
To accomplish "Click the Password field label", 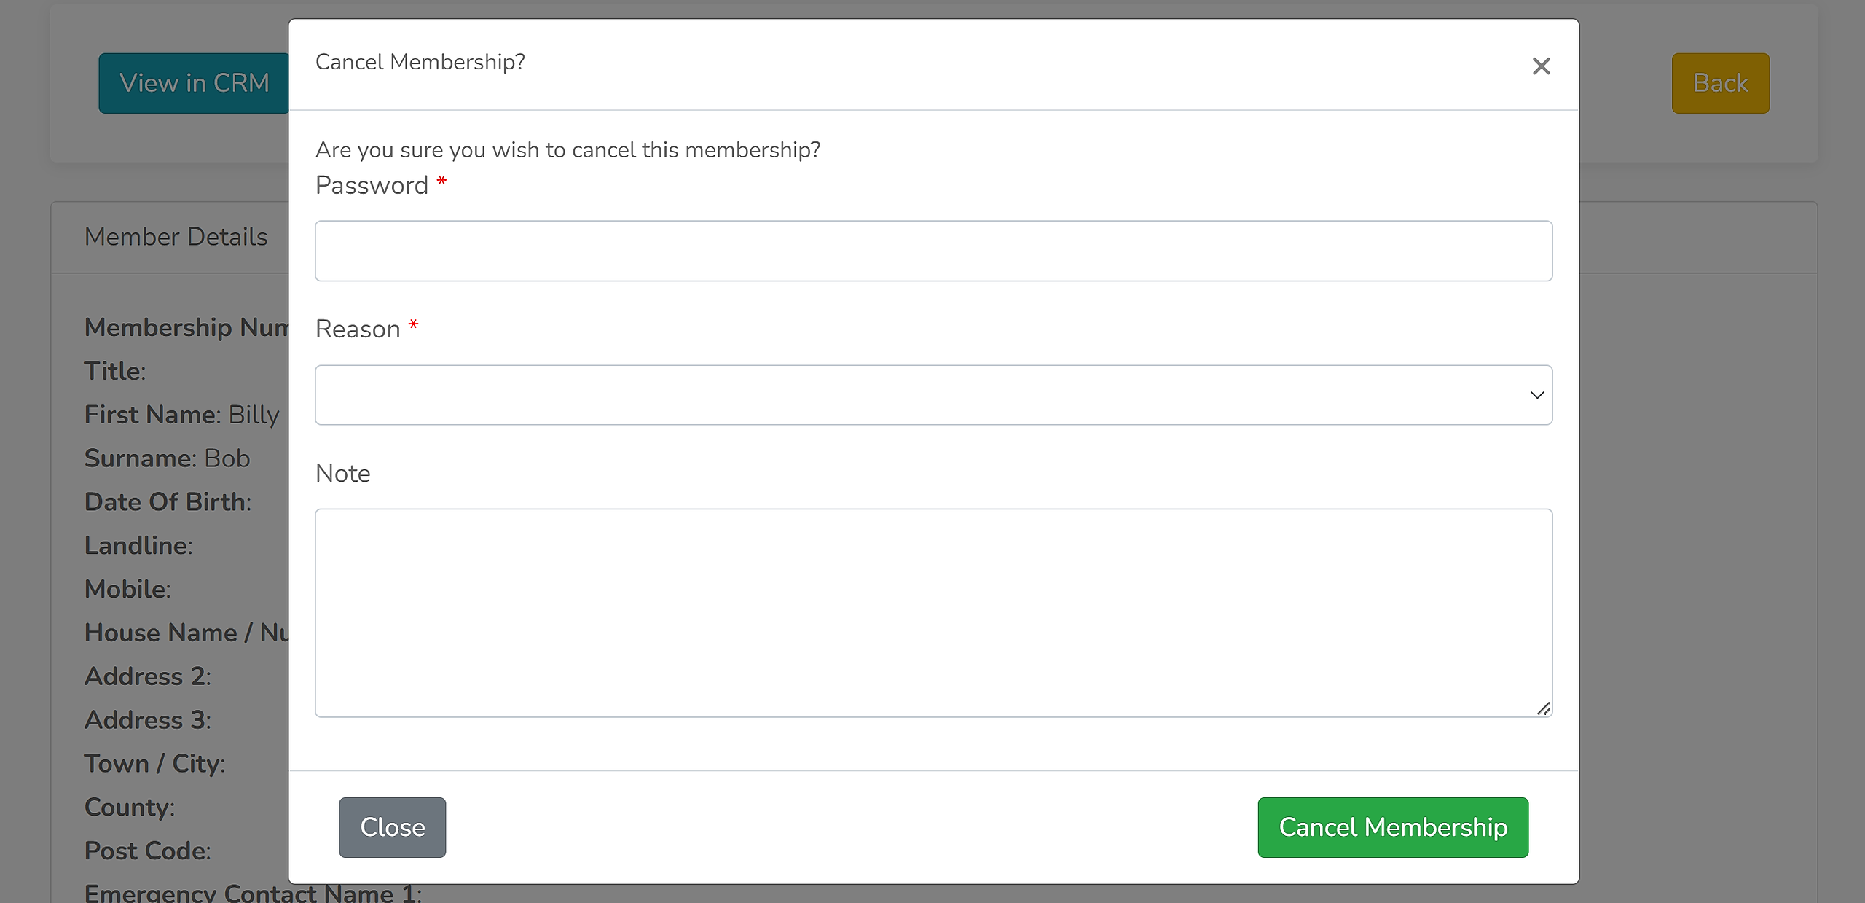I will point(372,185).
